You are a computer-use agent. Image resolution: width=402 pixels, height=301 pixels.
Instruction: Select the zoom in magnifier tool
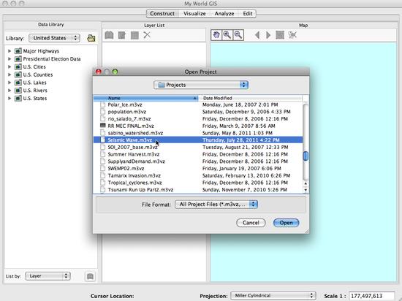pyautogui.click(x=227, y=35)
